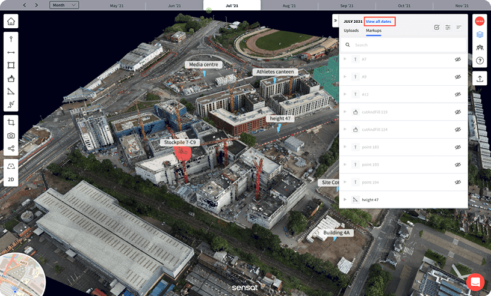Click the Athletes canteen map label
This screenshot has width=491, height=296.
275,71
